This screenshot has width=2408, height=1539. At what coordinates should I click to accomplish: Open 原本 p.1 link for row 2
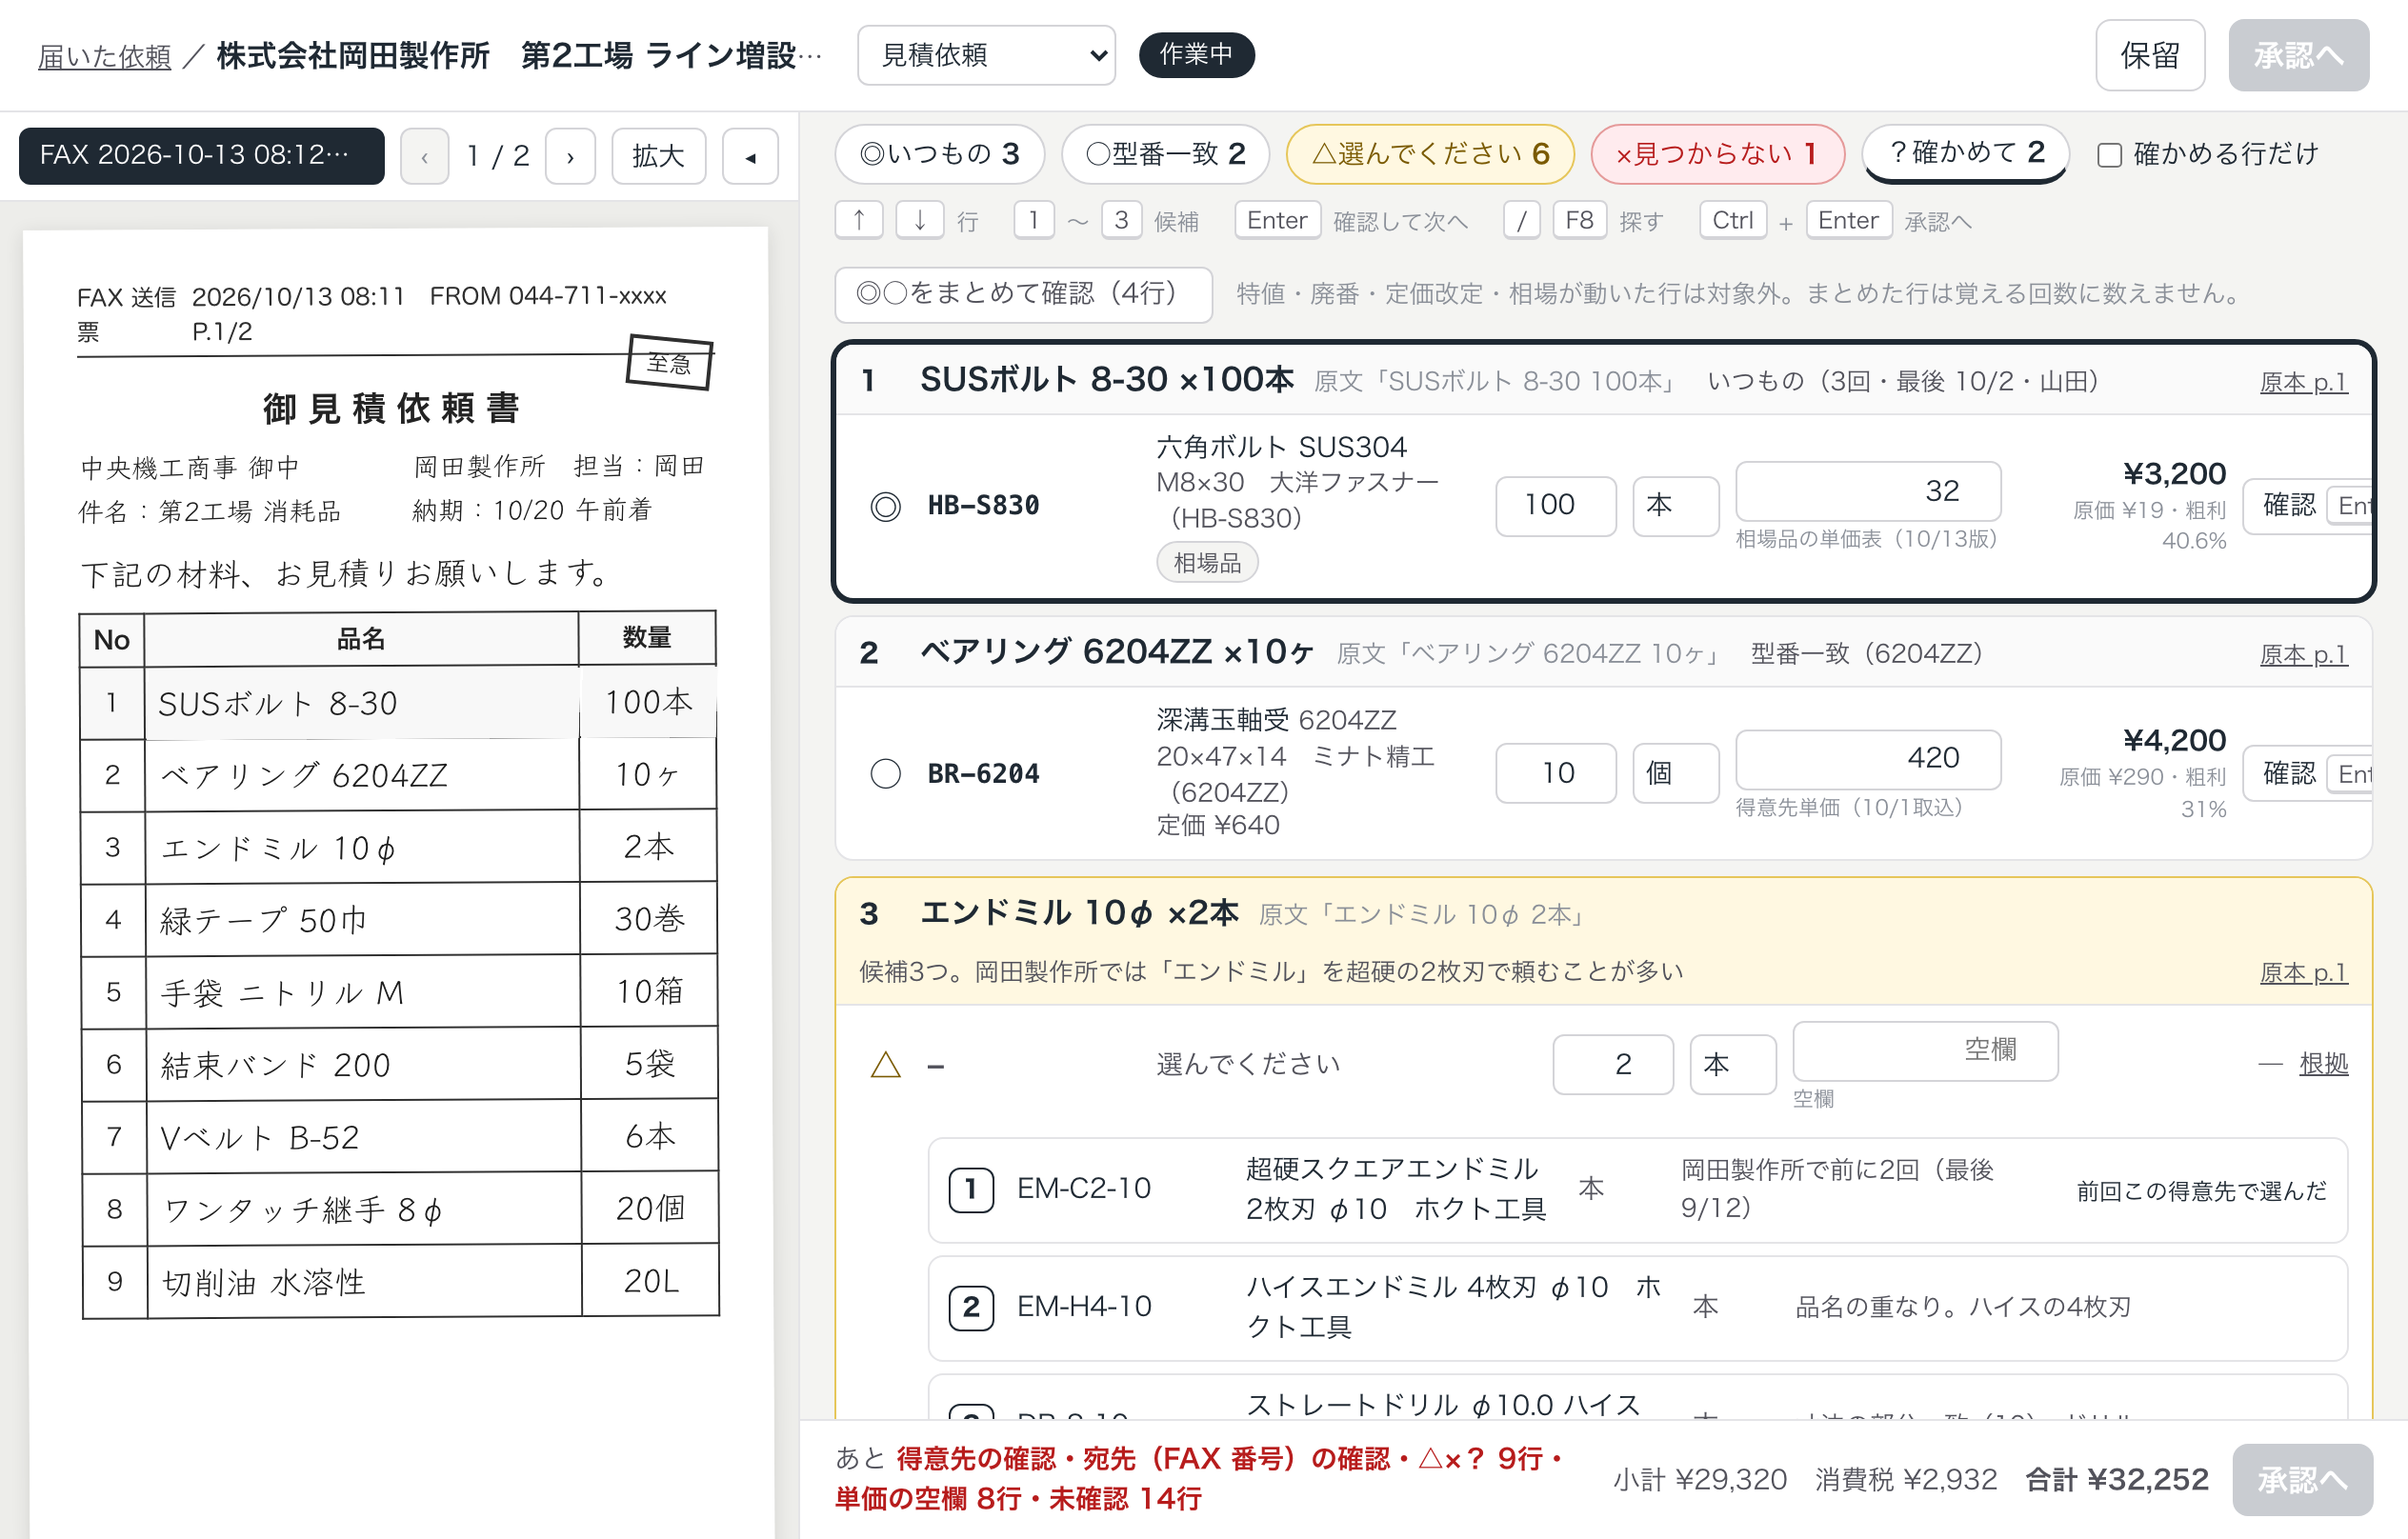coord(2303,654)
